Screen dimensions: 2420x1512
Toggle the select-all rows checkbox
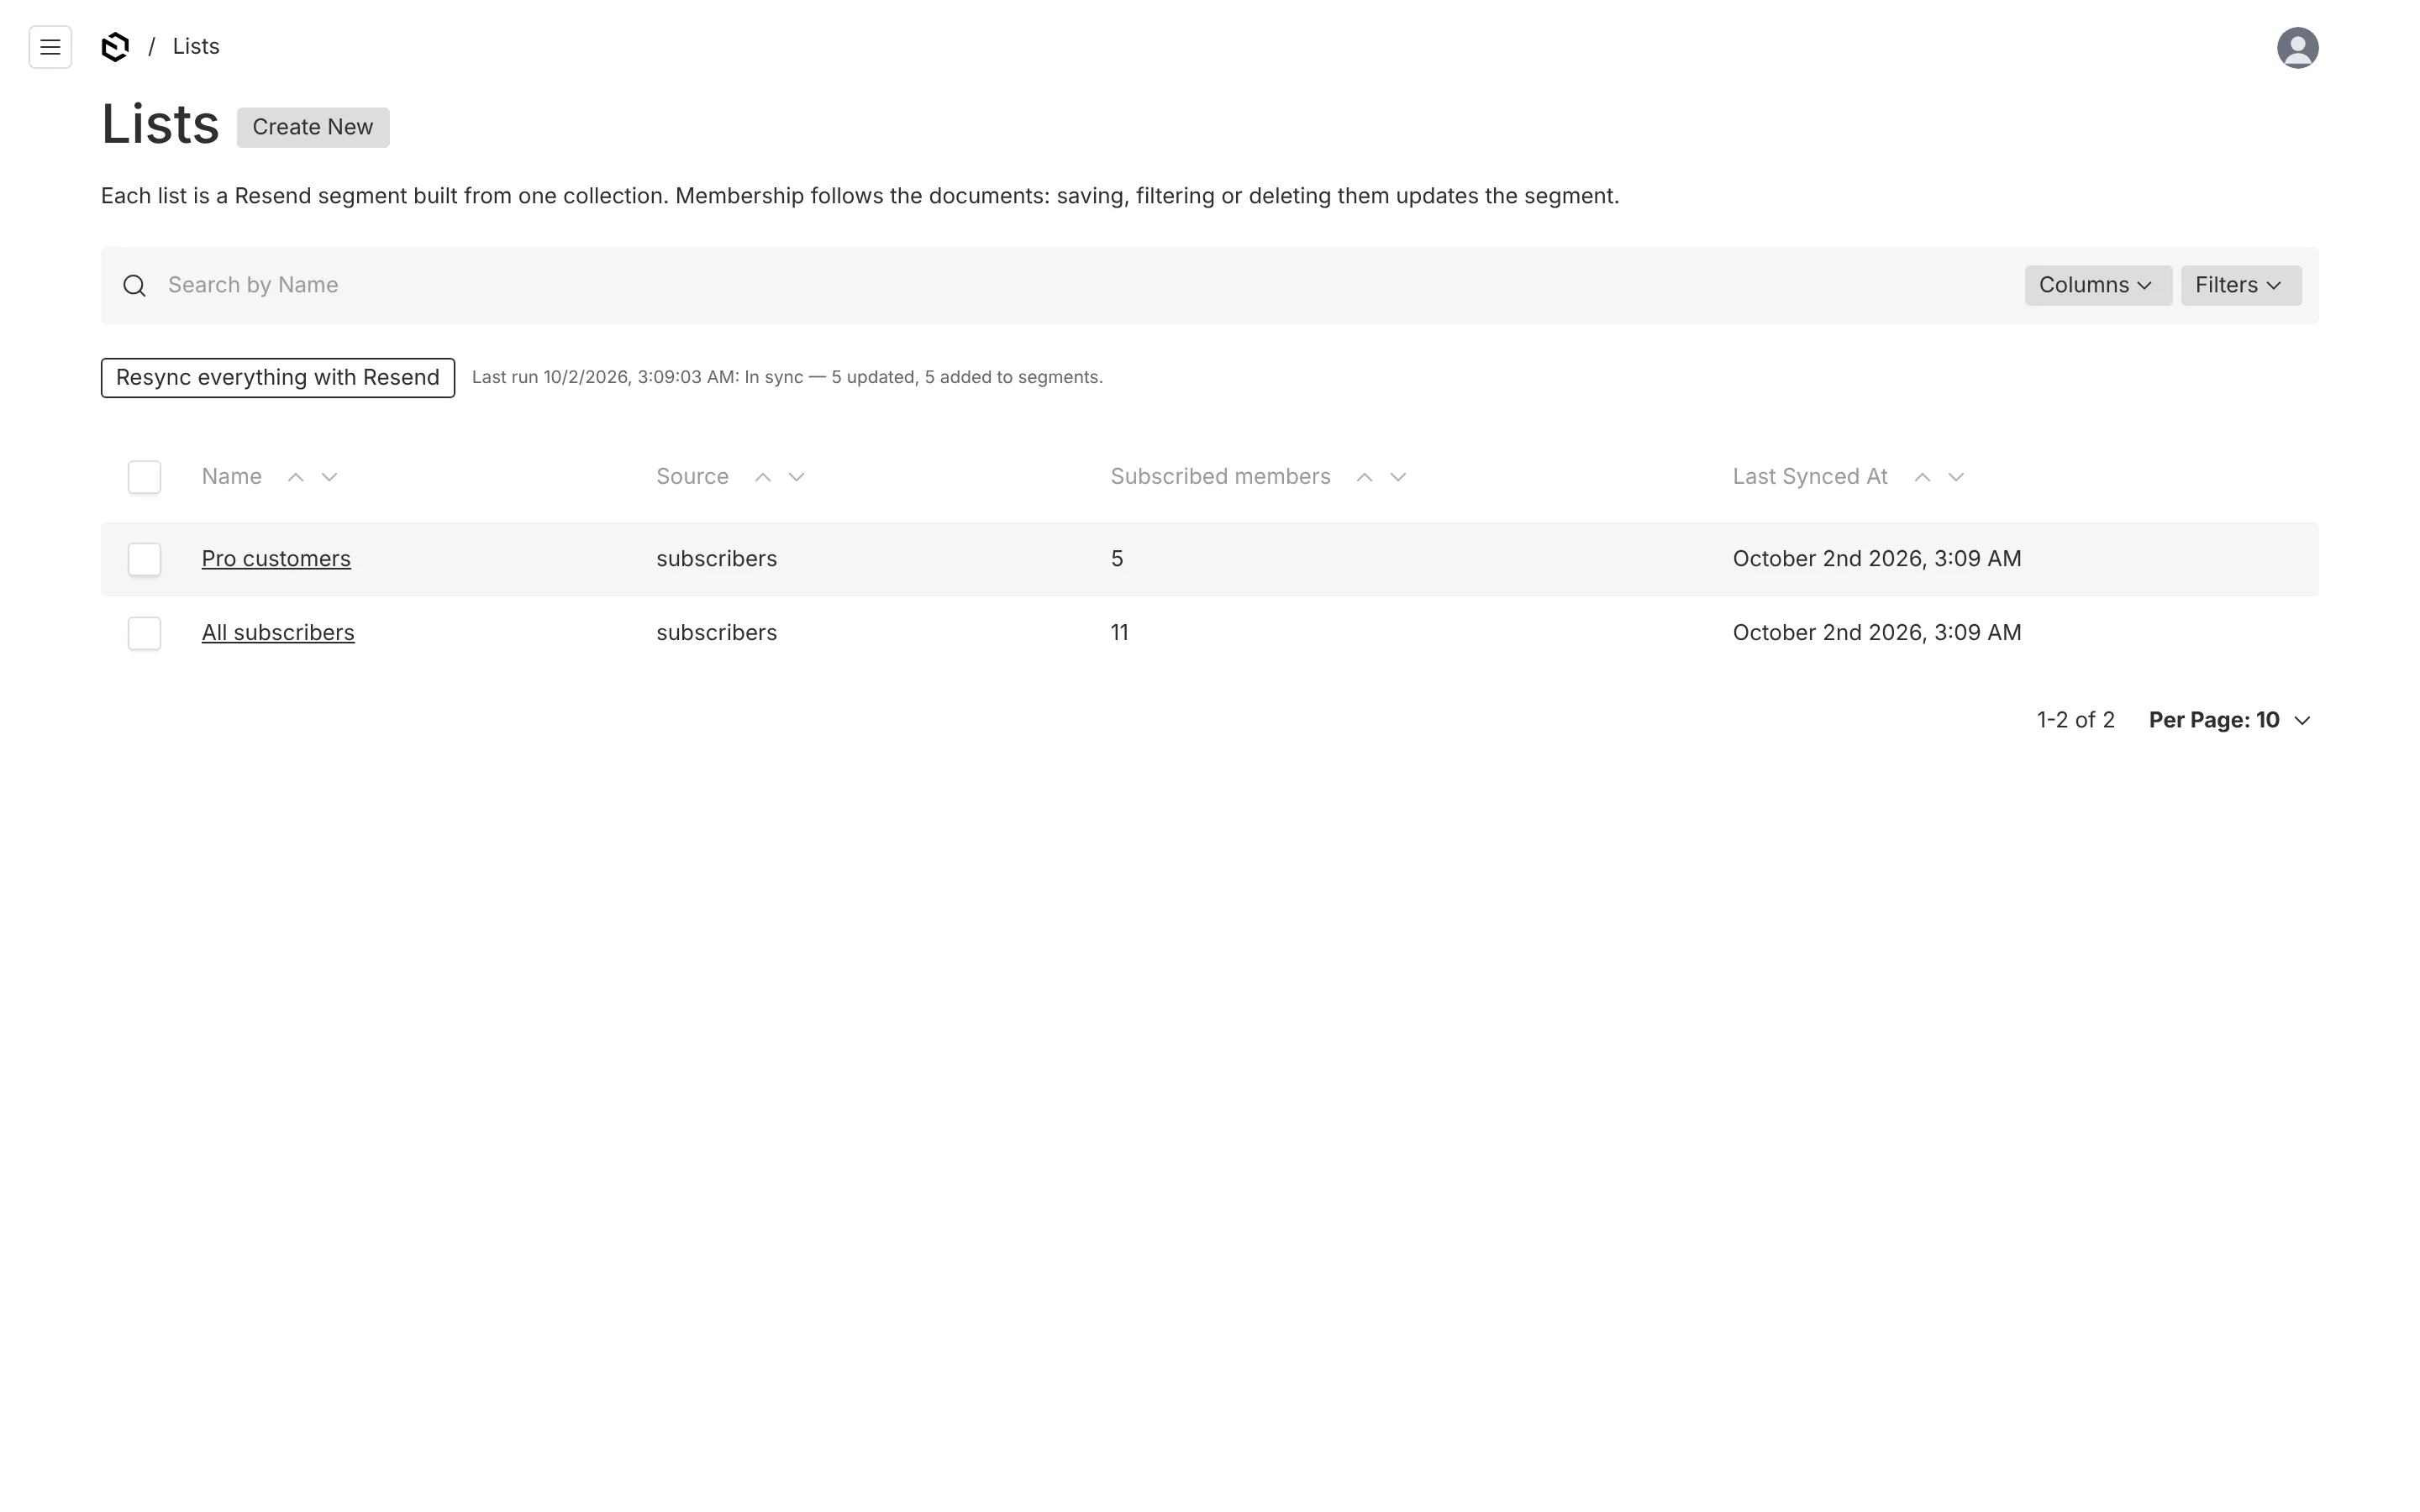(x=144, y=477)
